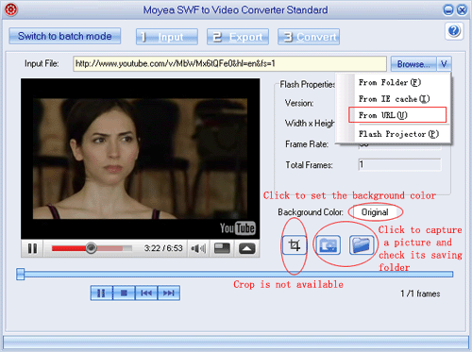Click the blue frame timeline slider handle
472x352 pixels.
pyautogui.click(x=21, y=274)
